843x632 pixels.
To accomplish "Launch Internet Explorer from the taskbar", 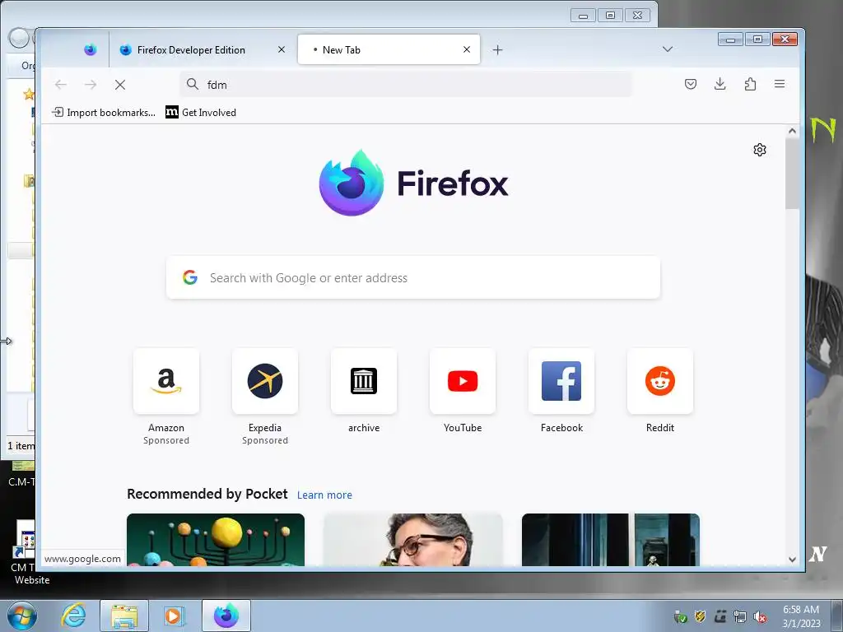I will point(73,616).
